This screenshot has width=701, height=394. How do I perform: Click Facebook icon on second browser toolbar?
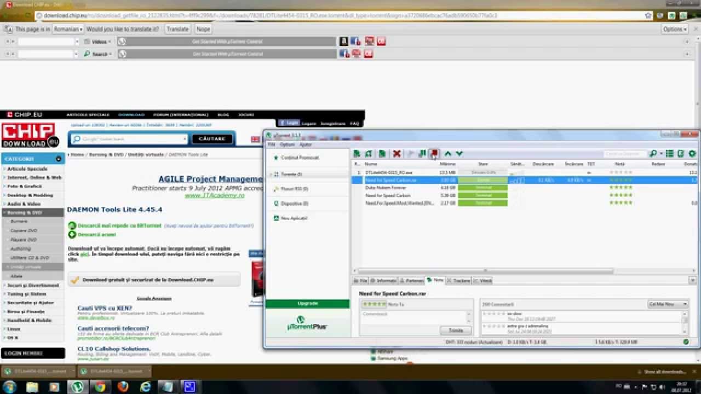coord(344,54)
